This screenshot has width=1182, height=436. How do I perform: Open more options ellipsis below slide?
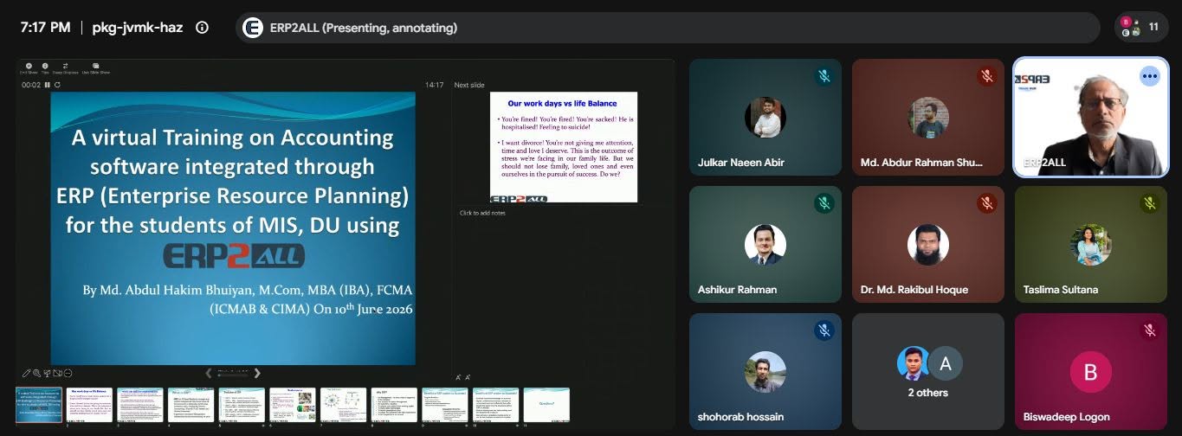[68, 373]
